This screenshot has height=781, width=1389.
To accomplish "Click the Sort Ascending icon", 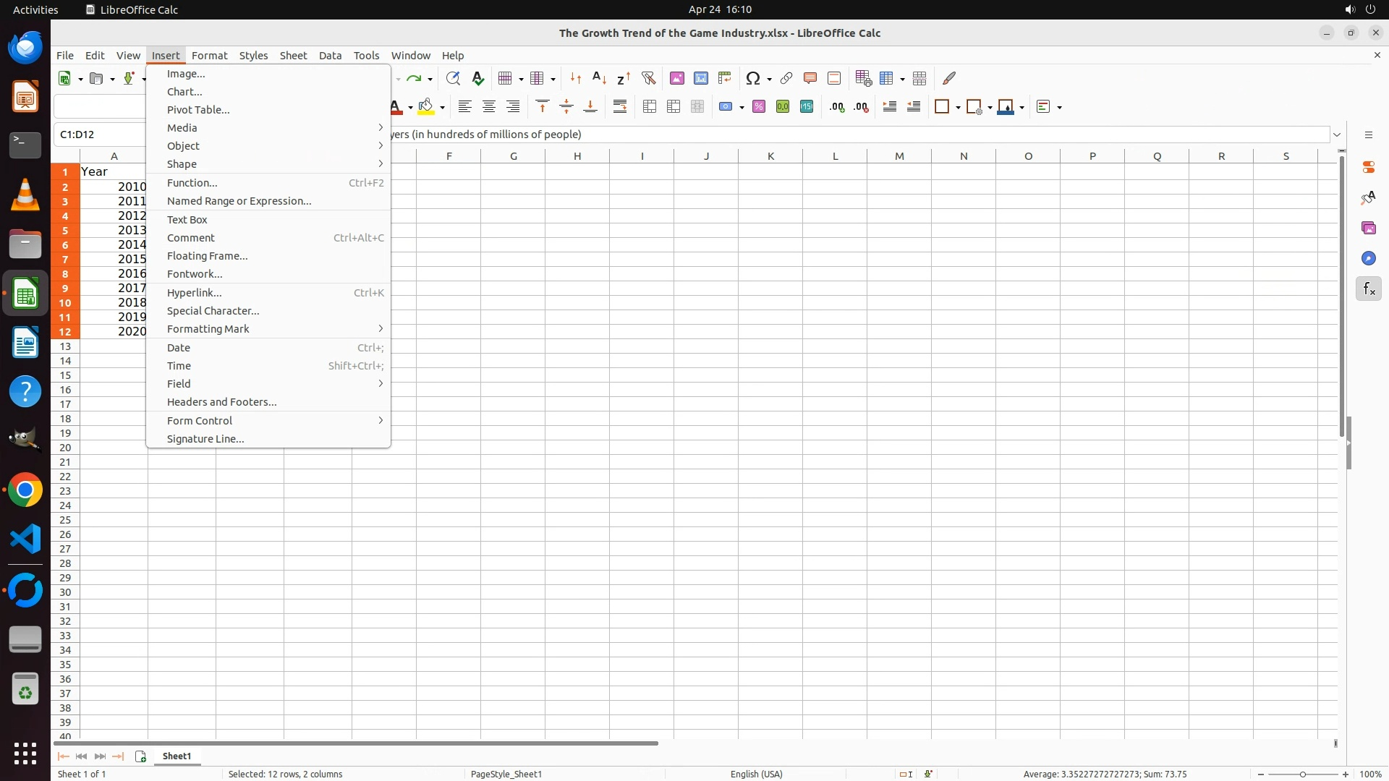I will 599,78.
